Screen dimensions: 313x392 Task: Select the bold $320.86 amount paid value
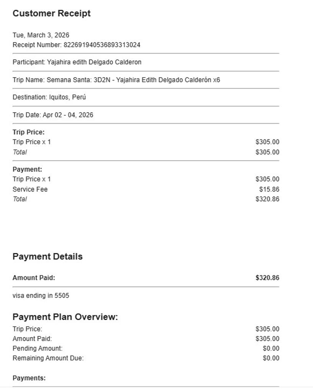267,278
